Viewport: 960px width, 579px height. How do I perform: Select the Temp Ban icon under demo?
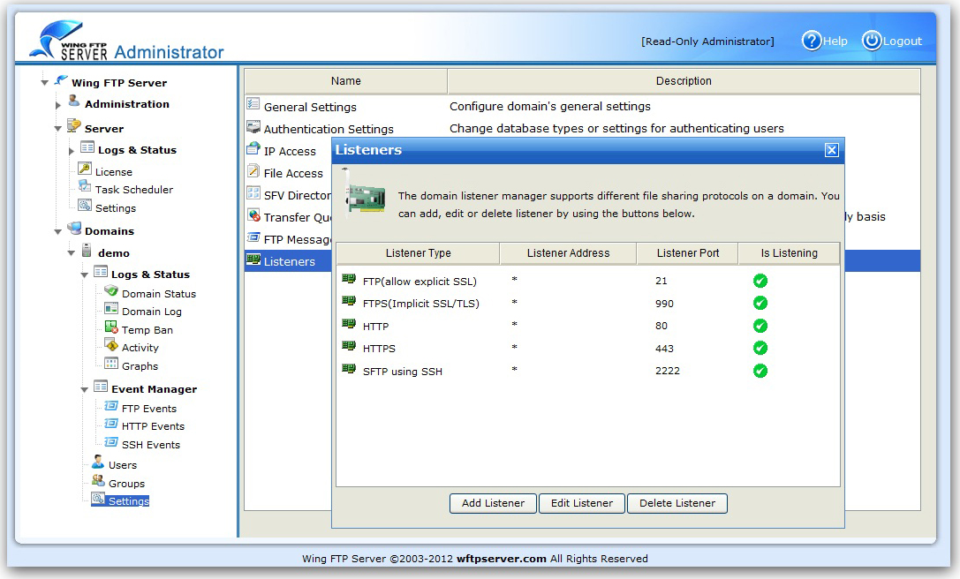coord(113,329)
